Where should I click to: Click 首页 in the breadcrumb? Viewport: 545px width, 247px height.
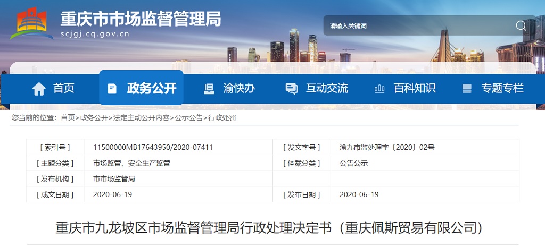click(68, 117)
